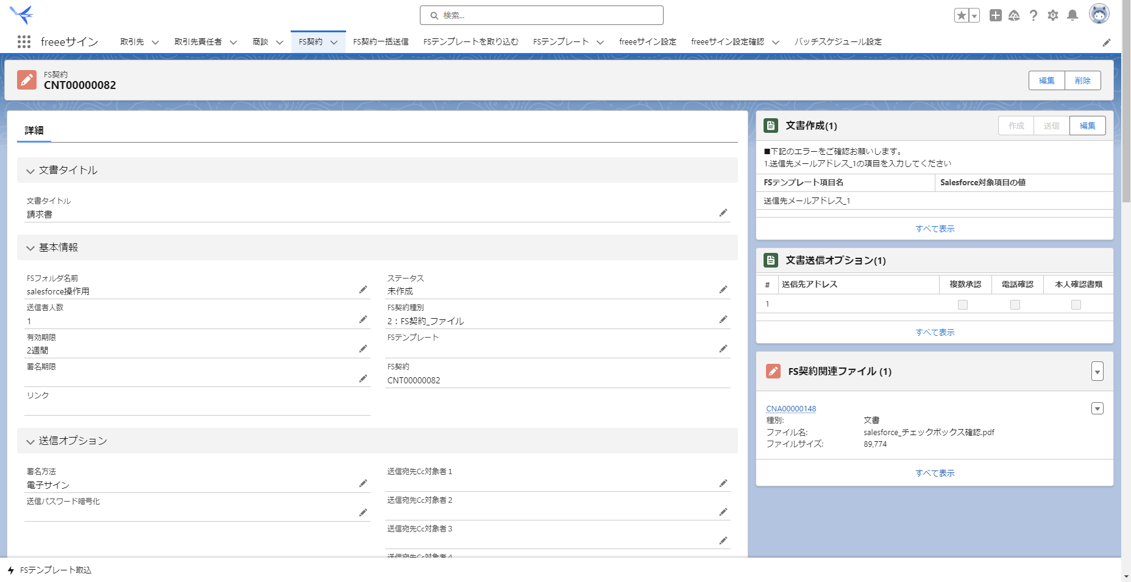The height and width of the screenshot is (582, 1131).
Task: Open the FSテンプレート tab dropdown chevron
Action: (600, 42)
